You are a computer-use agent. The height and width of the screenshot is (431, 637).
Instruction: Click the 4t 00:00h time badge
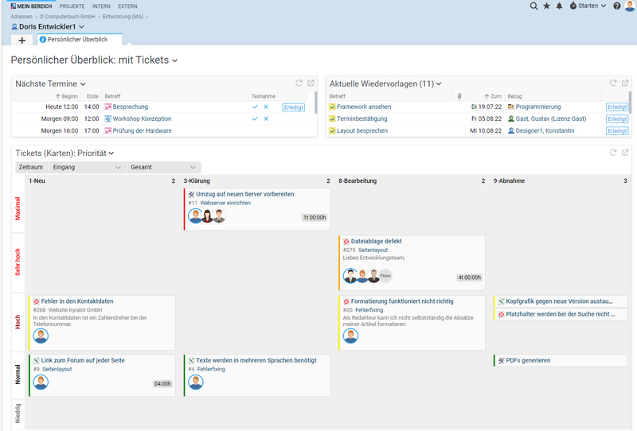(x=469, y=278)
